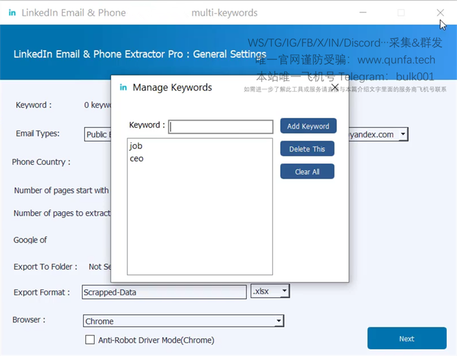The width and height of the screenshot is (457, 356).
Task: Click the Delete This button
Action: coord(307,149)
